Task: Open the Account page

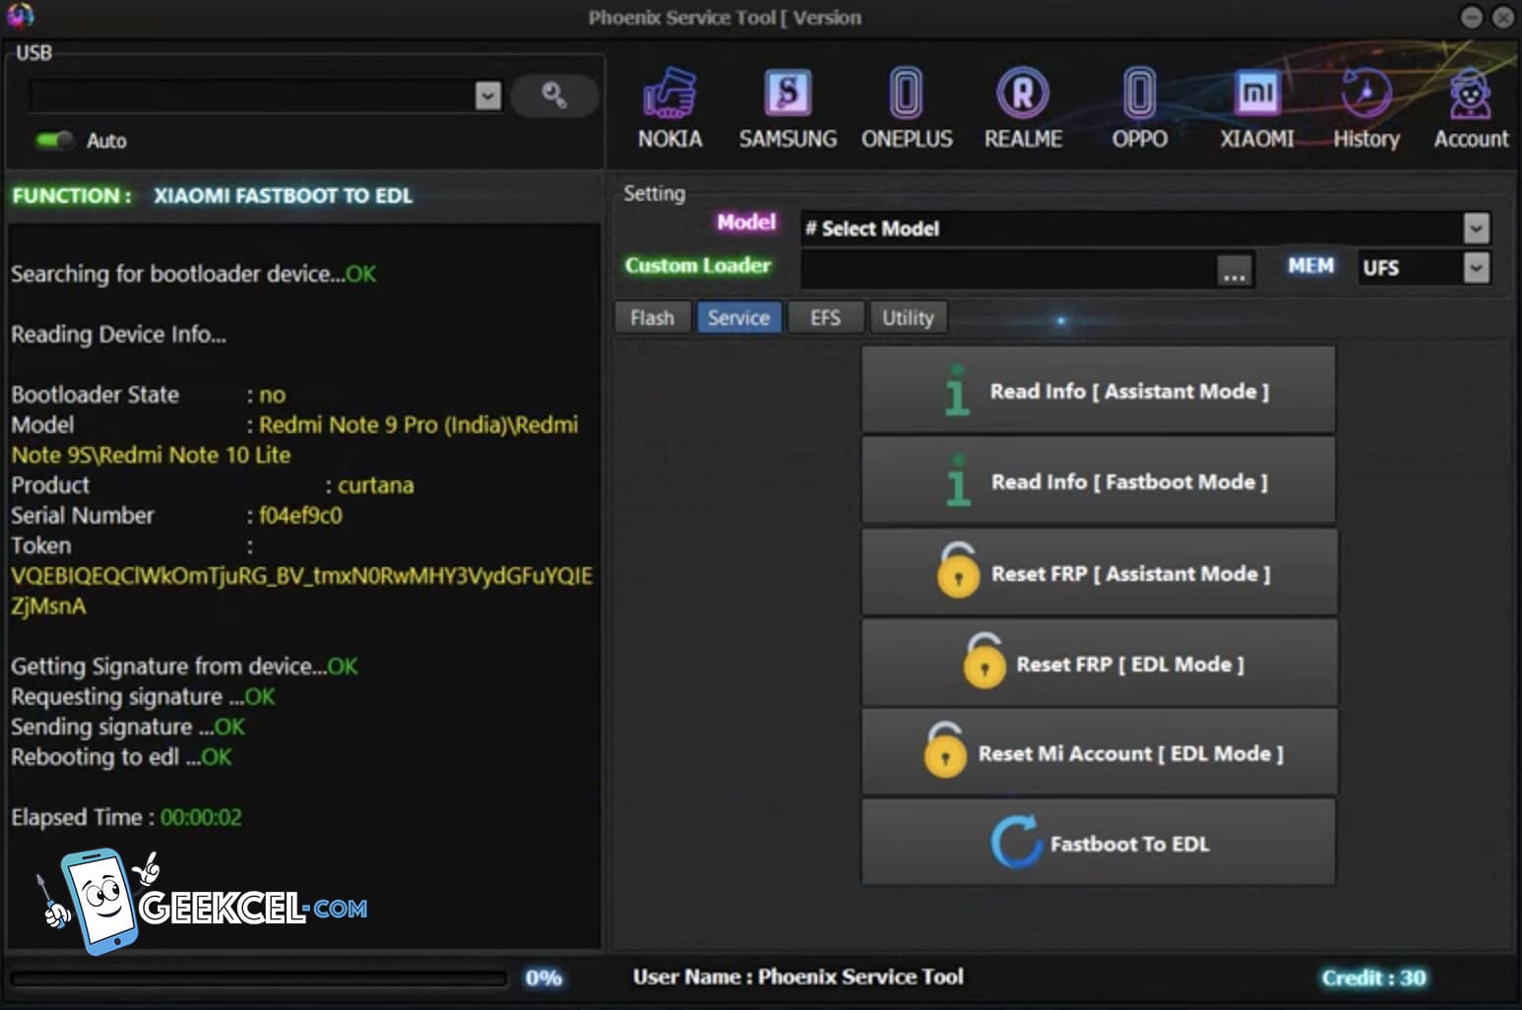Action: (x=1470, y=108)
